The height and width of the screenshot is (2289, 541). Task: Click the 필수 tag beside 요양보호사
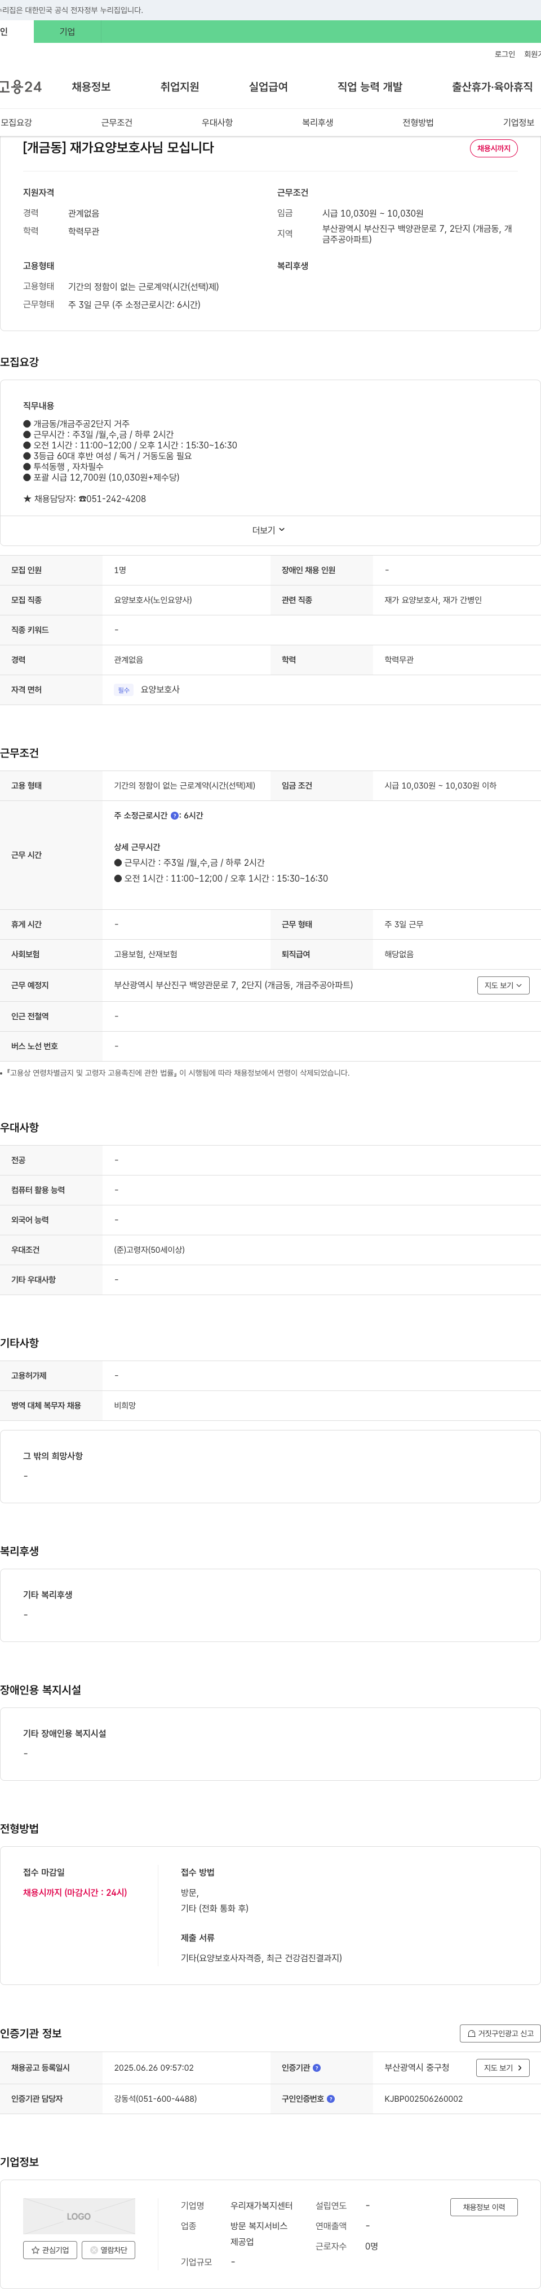pyautogui.click(x=123, y=690)
